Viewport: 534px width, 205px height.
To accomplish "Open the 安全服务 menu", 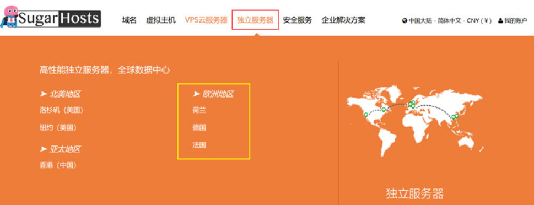I will [298, 20].
